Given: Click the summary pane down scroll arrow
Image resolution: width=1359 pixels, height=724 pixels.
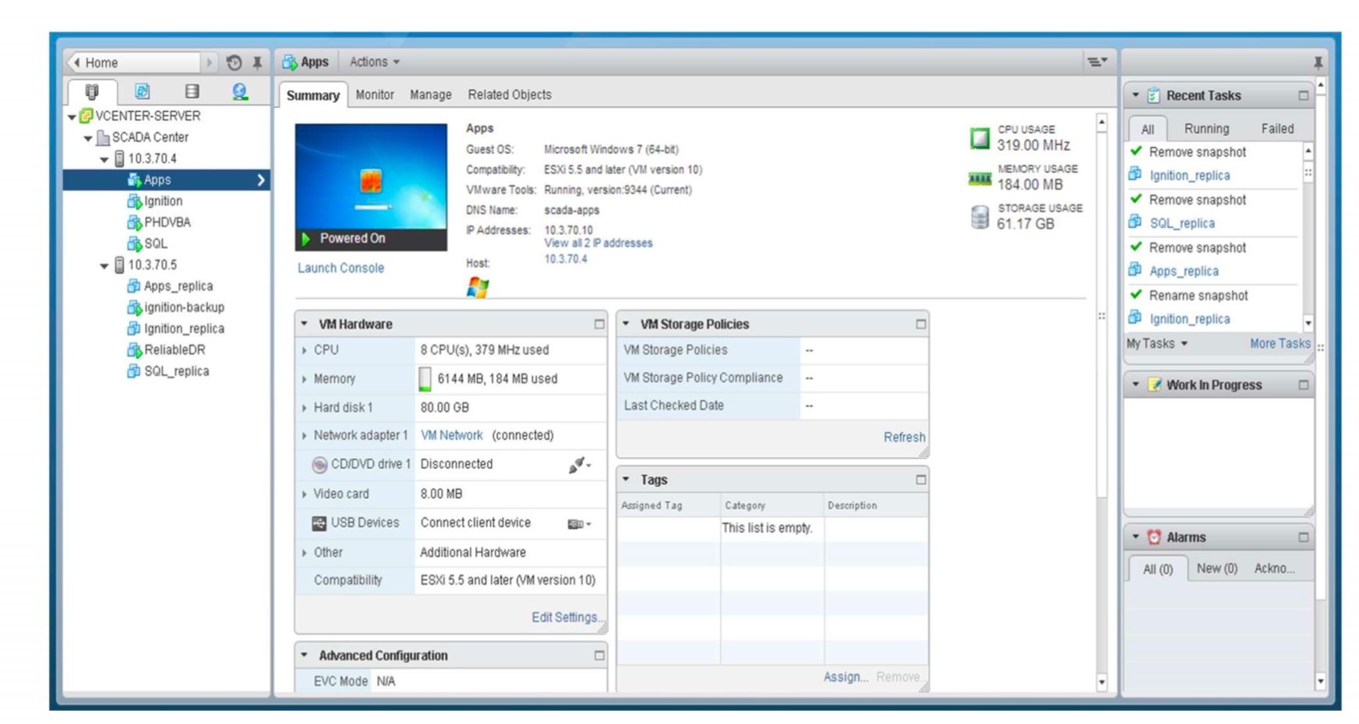Looking at the screenshot, I should coord(1101,682).
